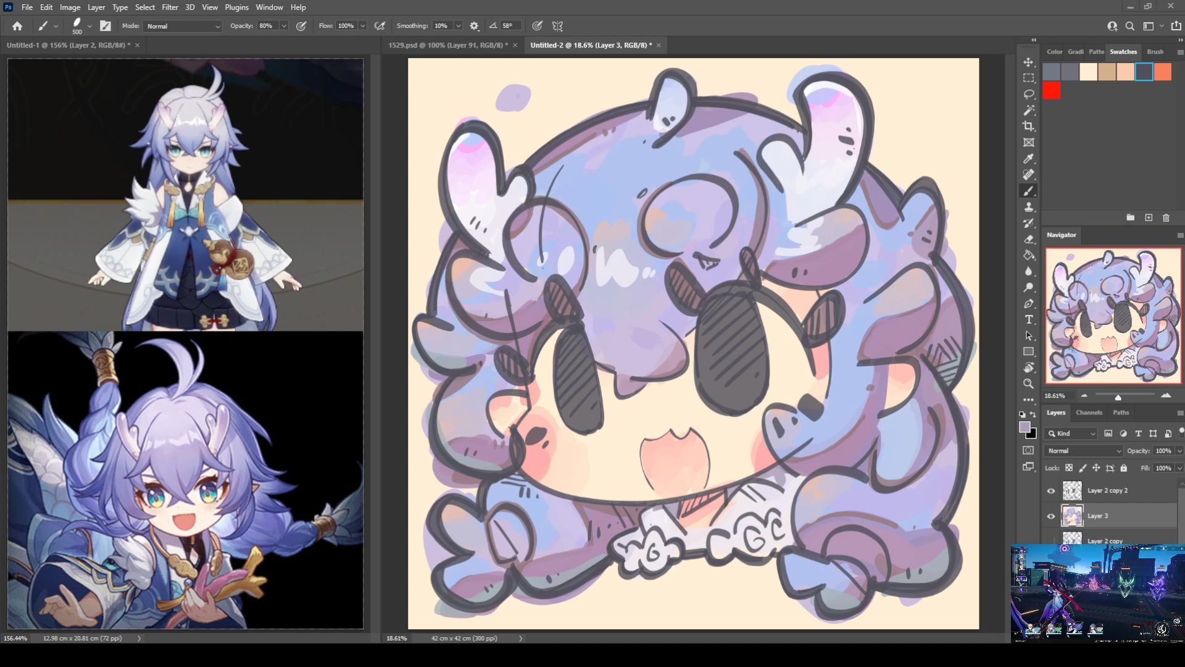This screenshot has height=667, width=1185.
Task: Open the Flow dropdown arrow
Action: pos(362,26)
